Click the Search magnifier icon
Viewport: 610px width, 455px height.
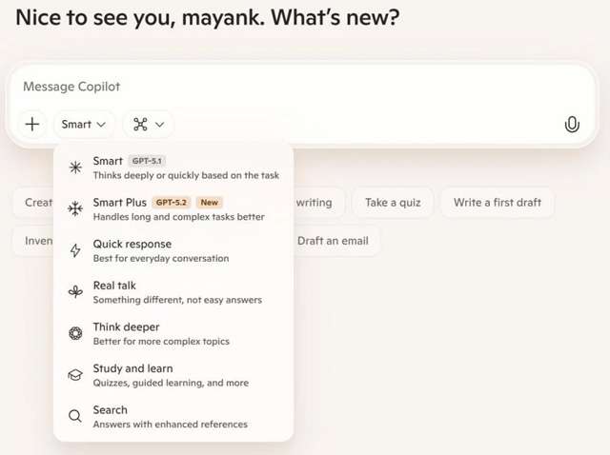point(75,416)
